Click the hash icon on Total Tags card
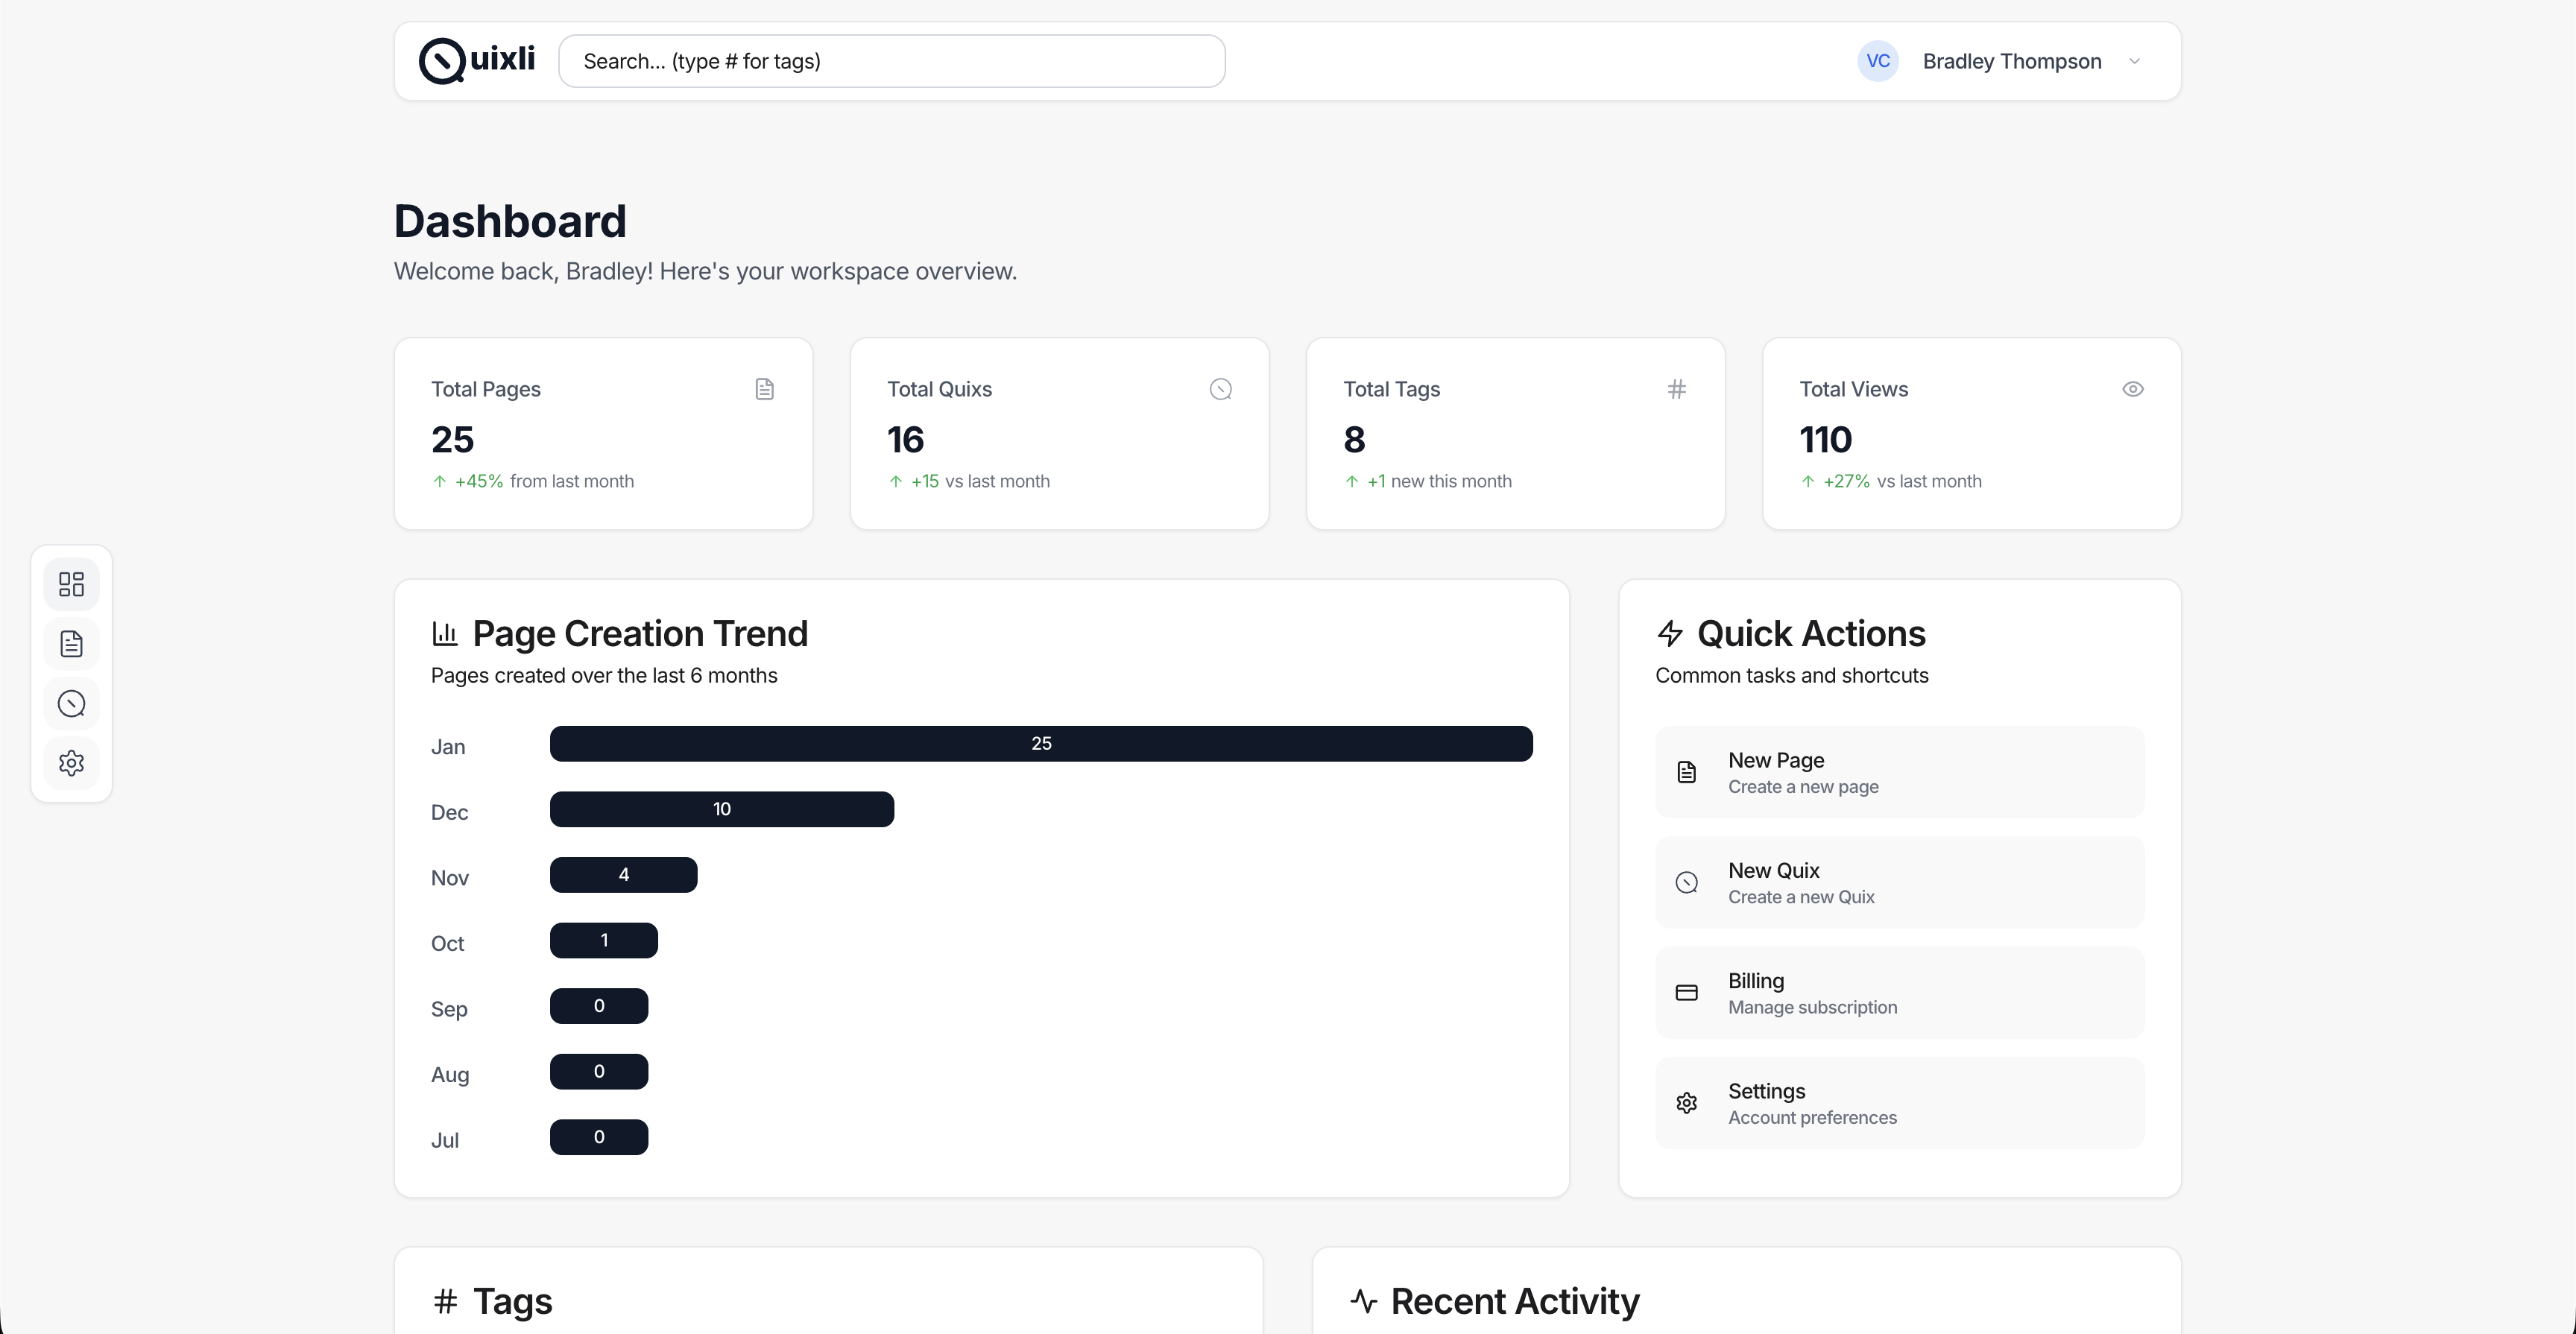Screen dimensions: 2576x1334 tap(1677, 389)
